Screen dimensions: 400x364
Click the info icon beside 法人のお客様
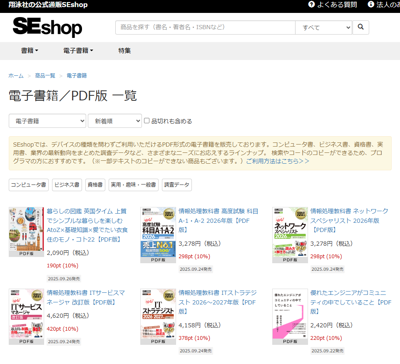tap(371, 4)
